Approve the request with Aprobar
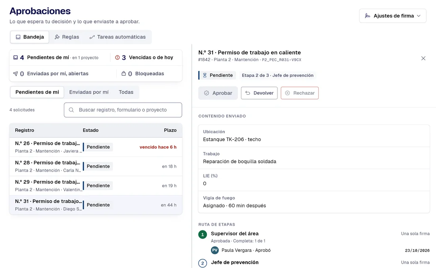The width and height of the screenshot is (436, 268). pos(218,93)
